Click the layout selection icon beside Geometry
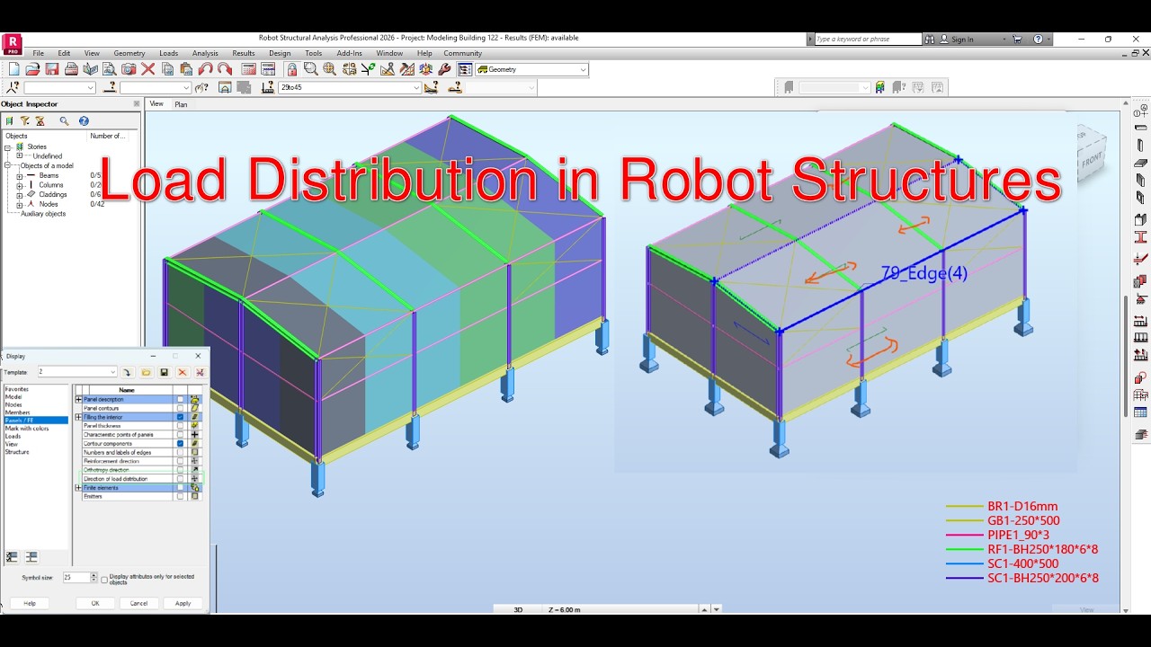 tap(464, 69)
